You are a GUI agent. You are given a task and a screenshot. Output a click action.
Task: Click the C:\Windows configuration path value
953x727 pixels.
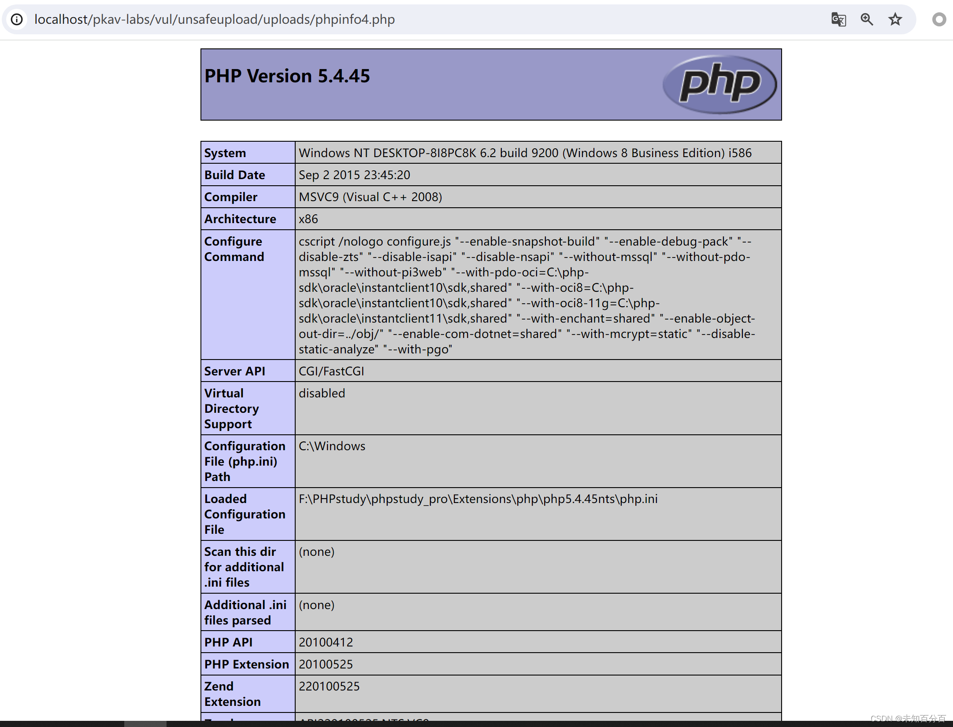pyautogui.click(x=332, y=446)
